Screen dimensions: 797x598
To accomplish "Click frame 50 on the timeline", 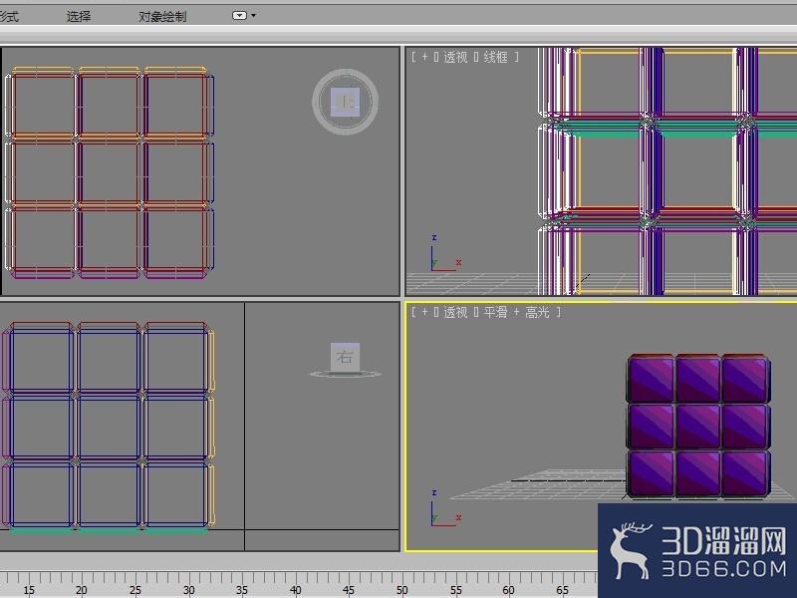I will click(402, 590).
